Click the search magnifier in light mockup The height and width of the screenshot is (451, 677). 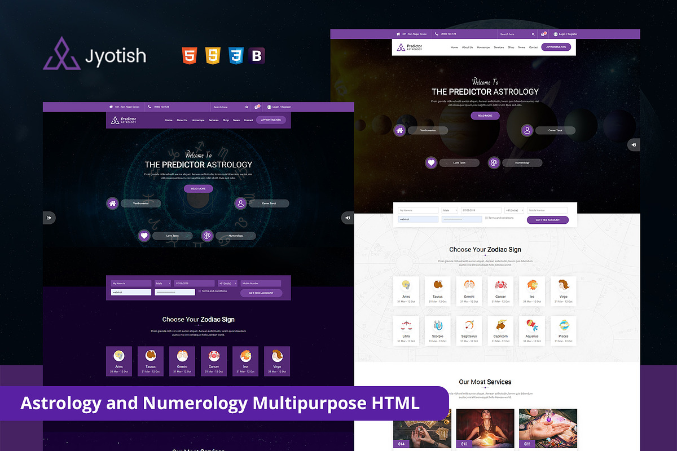tap(533, 34)
